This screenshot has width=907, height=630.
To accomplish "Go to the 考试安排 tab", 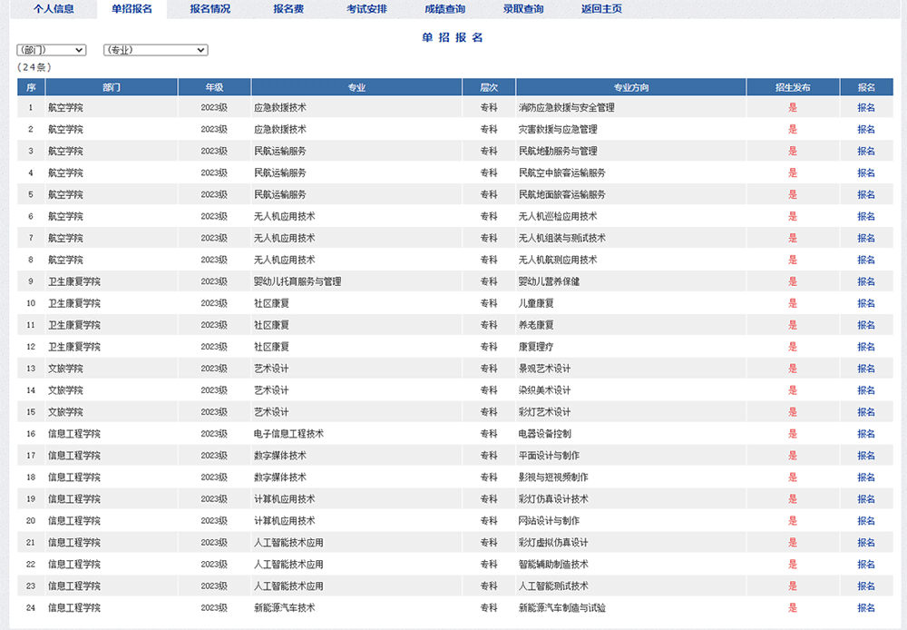I will (x=366, y=9).
